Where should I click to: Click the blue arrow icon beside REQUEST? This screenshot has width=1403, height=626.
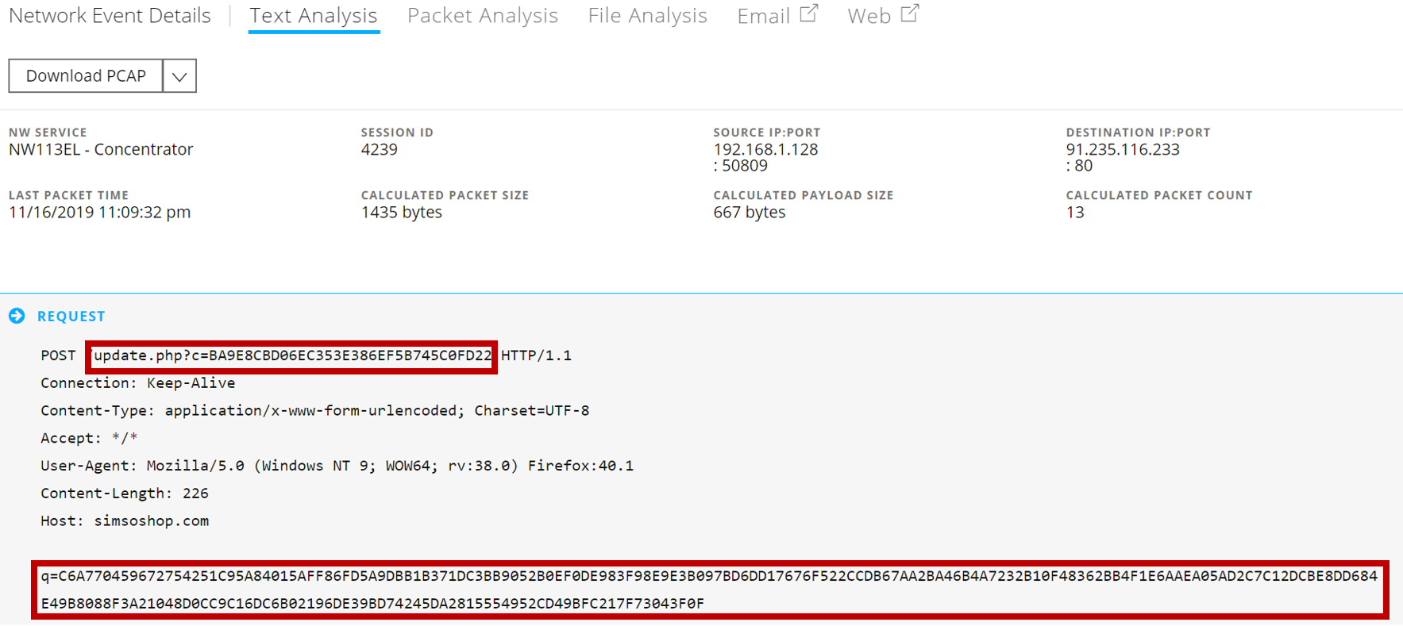(17, 316)
